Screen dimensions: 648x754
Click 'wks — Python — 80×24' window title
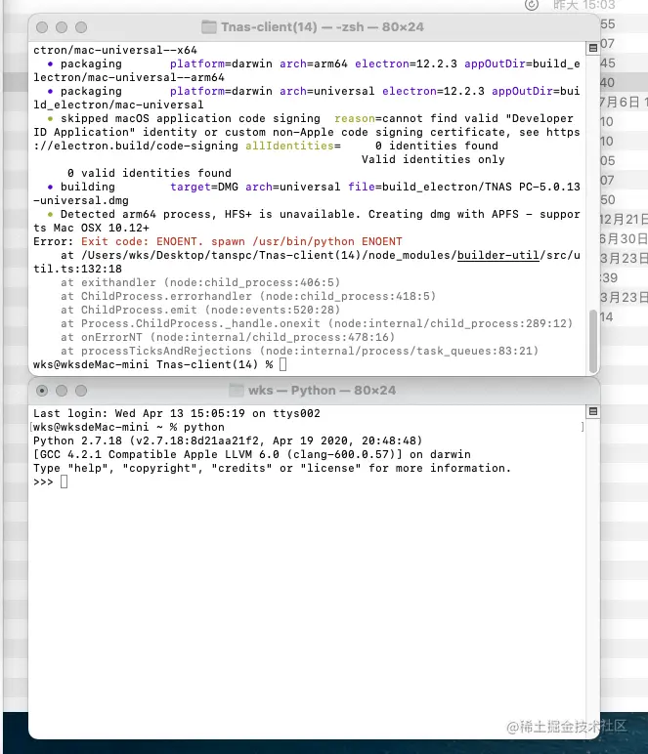322,390
